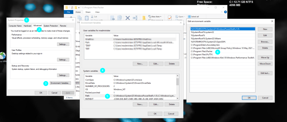This screenshot has width=287, height=122.
Task: Expand the Open dropdown in ribbon
Action: (184, 17)
